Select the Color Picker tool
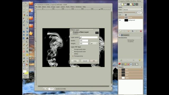Screen dimensions: 169x95 pyautogui.click(x=24, y=22)
